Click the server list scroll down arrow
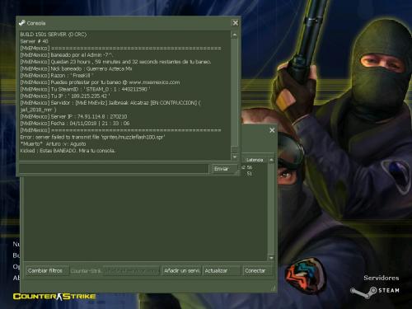 (271, 258)
